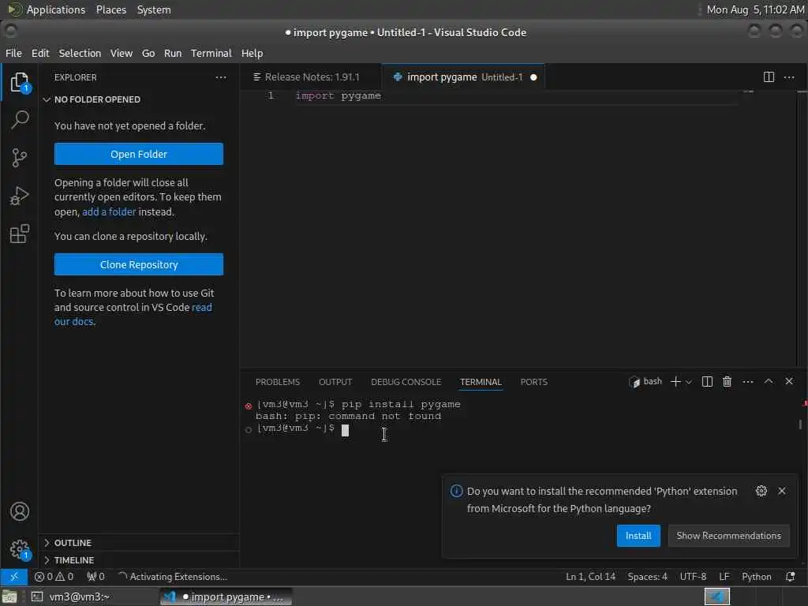Open the Go menu
This screenshot has width=808, height=606.
click(148, 53)
